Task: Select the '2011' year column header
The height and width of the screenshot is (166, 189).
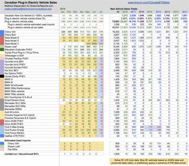Action: coord(185,12)
